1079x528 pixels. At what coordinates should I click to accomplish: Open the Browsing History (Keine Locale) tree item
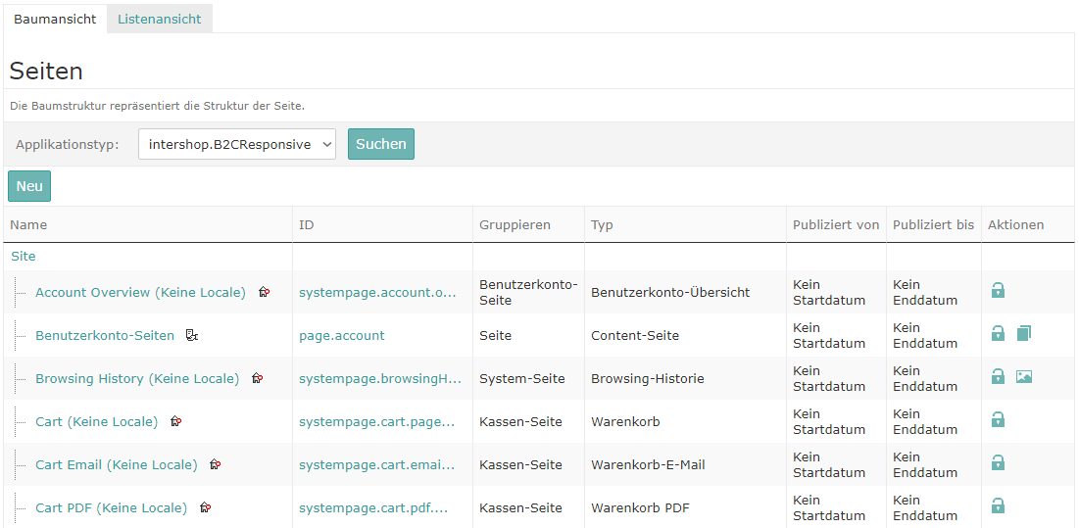137,378
